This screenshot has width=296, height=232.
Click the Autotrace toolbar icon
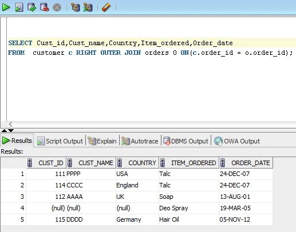pyautogui.click(x=88, y=7)
